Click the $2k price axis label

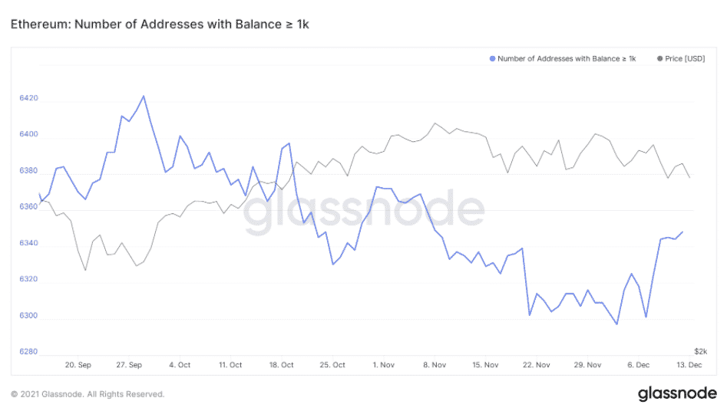point(701,351)
